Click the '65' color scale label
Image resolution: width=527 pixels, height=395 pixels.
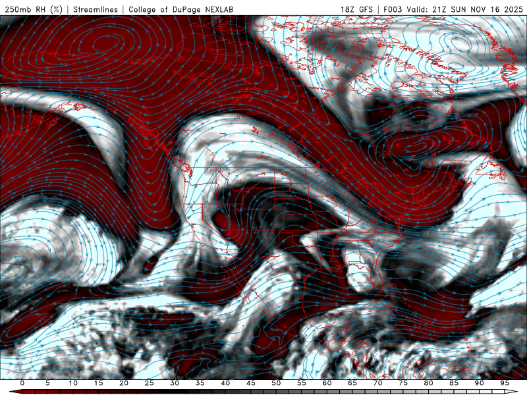coord(352,383)
